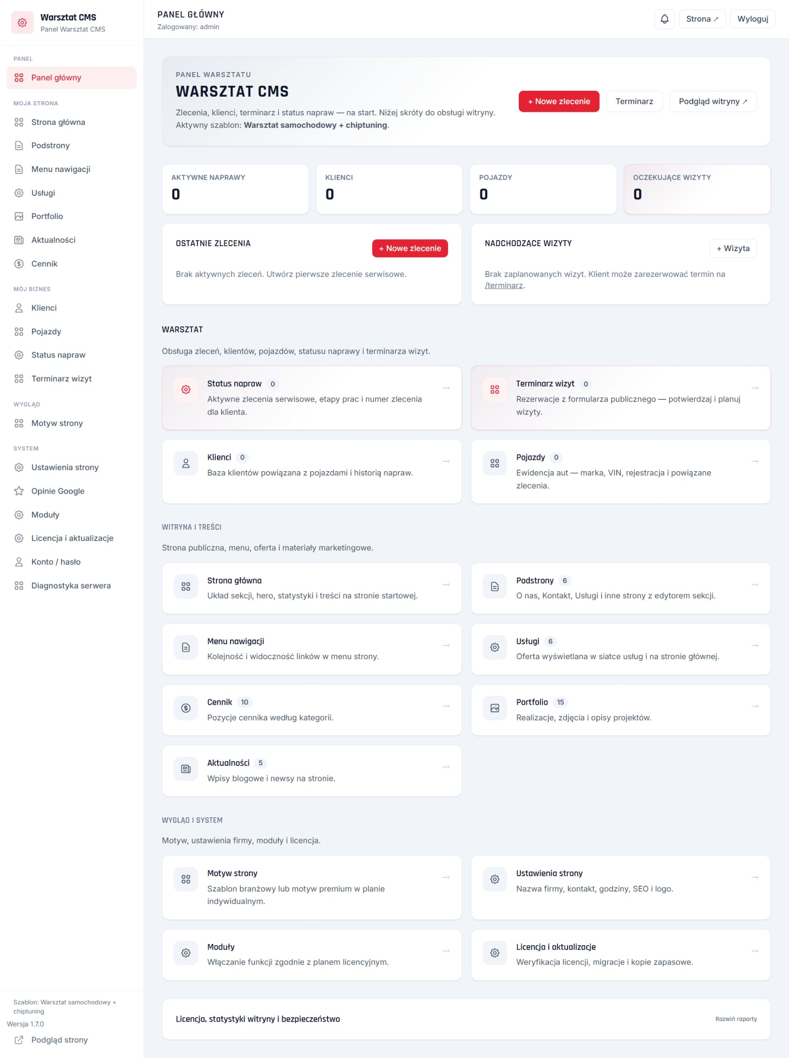Click the image icon on Portfolio card
The width and height of the screenshot is (789, 1058).
tap(495, 708)
